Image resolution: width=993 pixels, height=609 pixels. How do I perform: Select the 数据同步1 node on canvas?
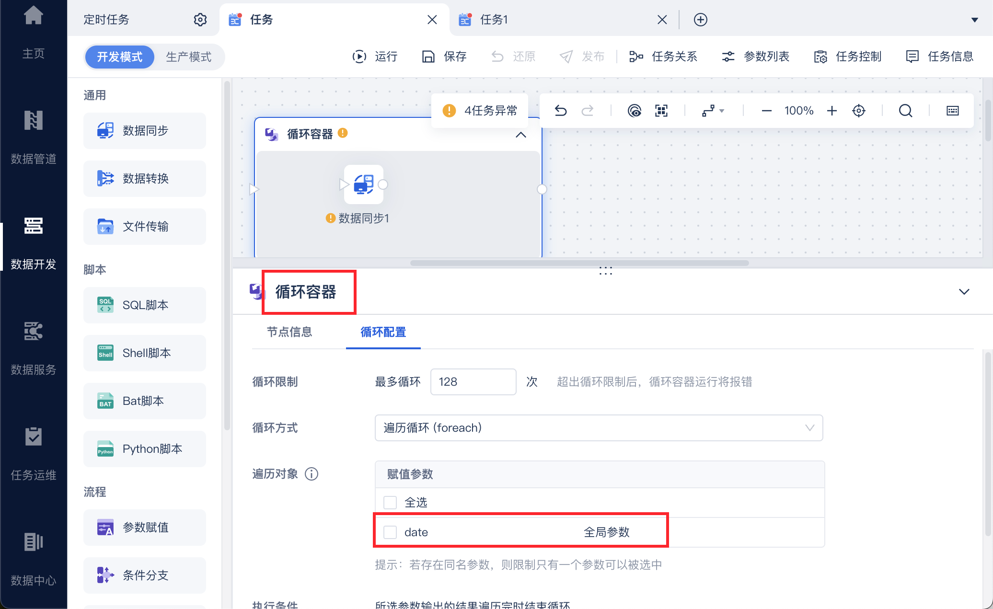364,184
